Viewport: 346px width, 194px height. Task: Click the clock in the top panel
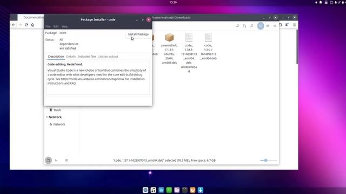tap(173, 2)
